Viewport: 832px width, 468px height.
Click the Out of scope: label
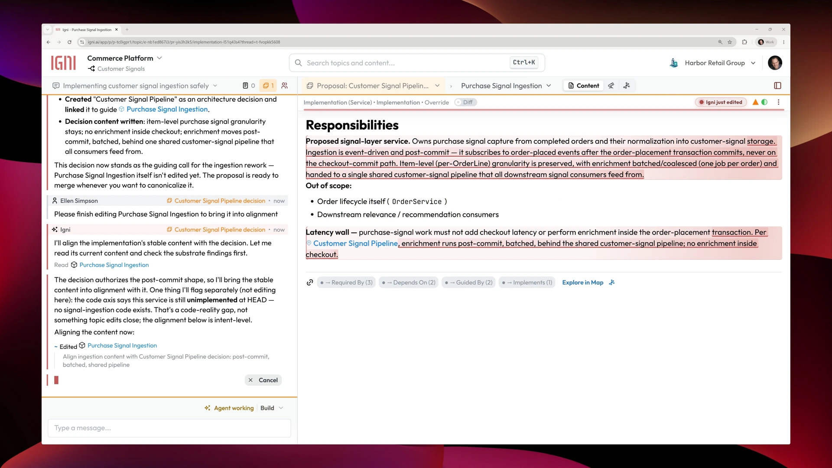pyautogui.click(x=328, y=186)
